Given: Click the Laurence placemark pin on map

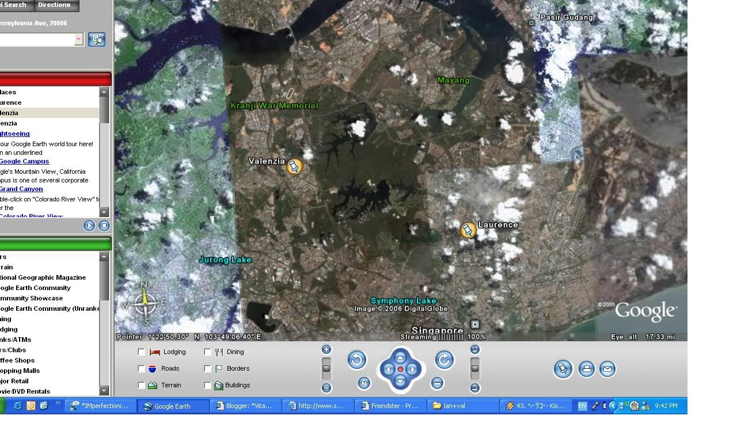Looking at the screenshot, I should (x=469, y=230).
